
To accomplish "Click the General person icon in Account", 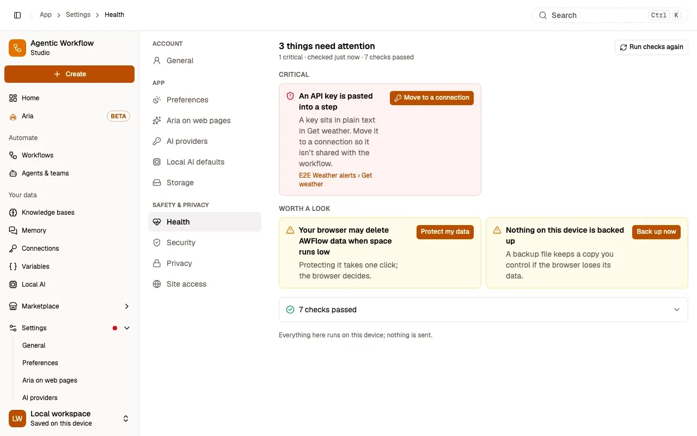I will pos(157,60).
